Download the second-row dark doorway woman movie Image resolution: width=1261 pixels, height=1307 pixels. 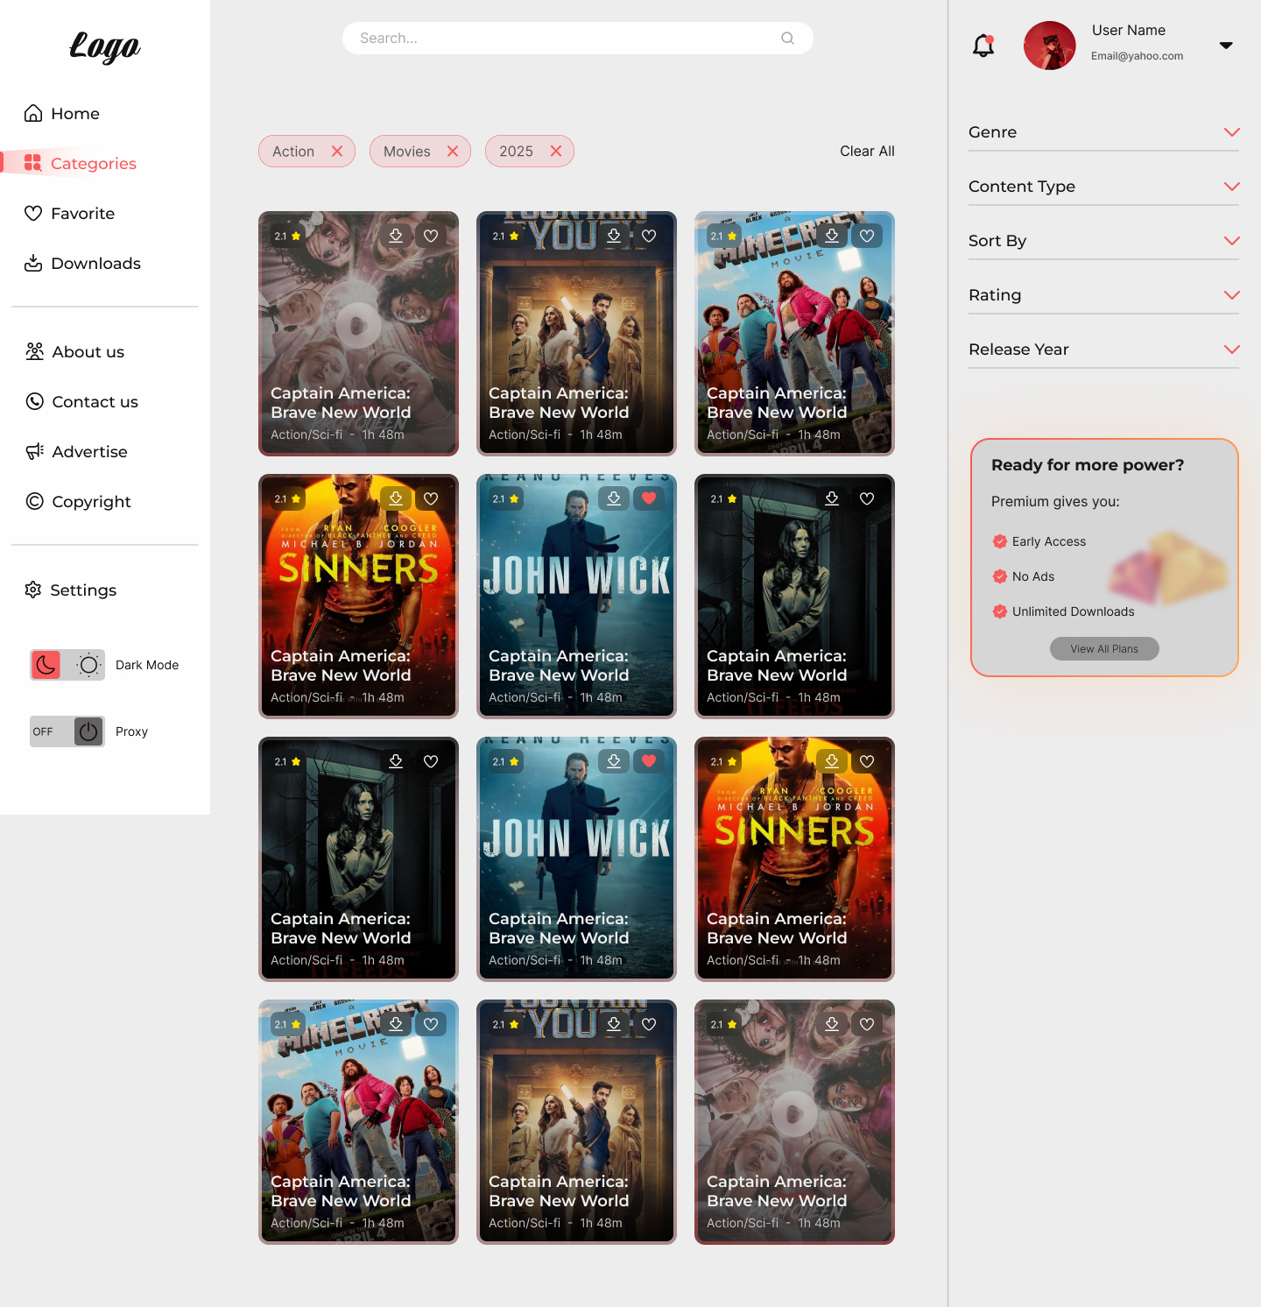(x=832, y=498)
